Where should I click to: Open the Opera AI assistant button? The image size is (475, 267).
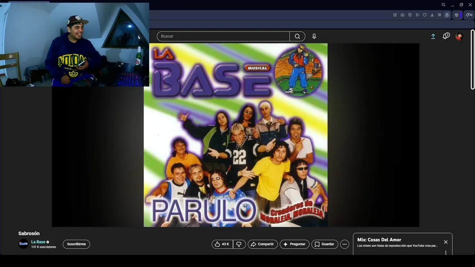[469, 15]
